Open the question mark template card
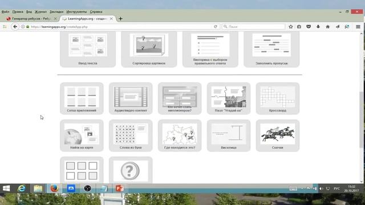The width and height of the screenshot is (365, 205). pyautogui.click(x=131, y=170)
